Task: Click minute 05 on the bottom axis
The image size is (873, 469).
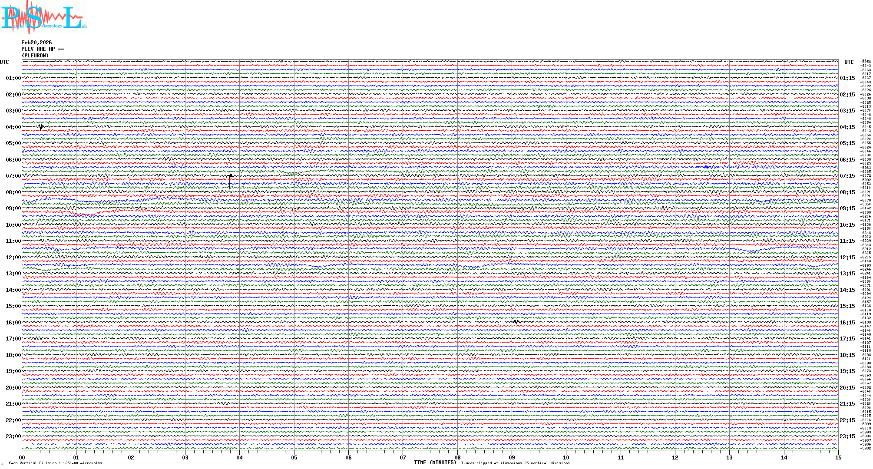Action: coord(294,457)
